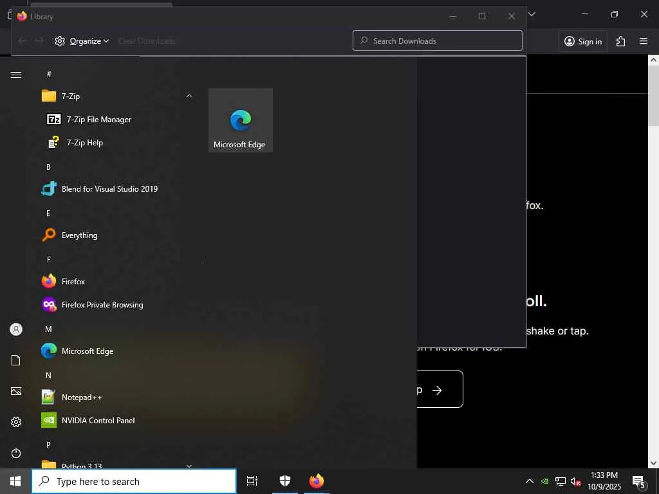Jump to letter N header
Viewport: 659px width, 494px height.
[x=48, y=376]
